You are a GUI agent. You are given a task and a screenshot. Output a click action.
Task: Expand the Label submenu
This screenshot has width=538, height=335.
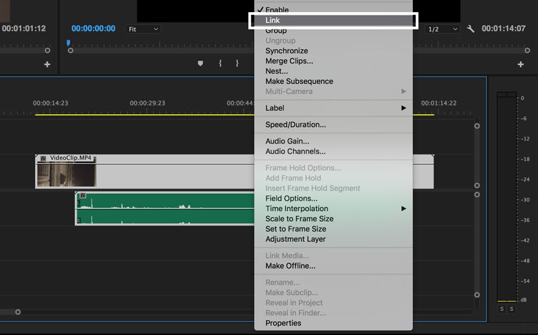tap(274, 108)
